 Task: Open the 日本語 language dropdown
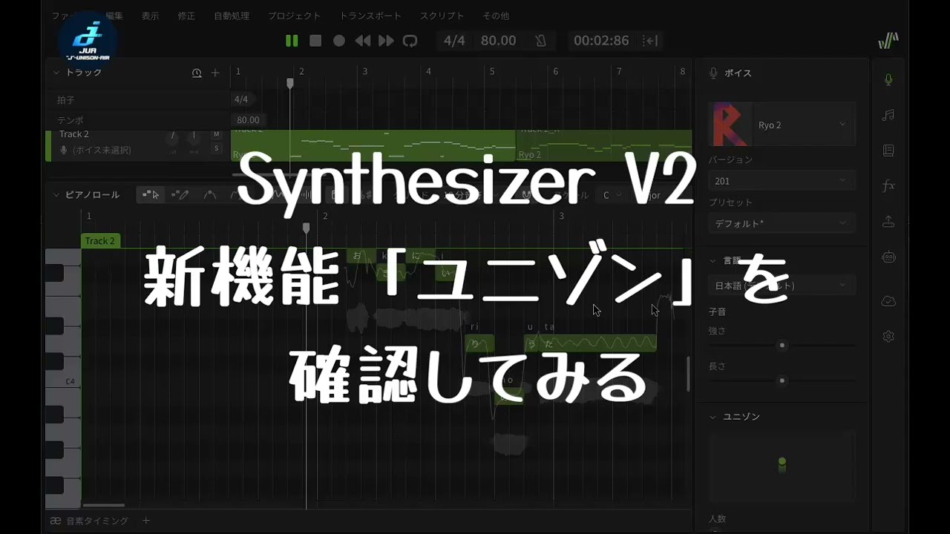[782, 286]
